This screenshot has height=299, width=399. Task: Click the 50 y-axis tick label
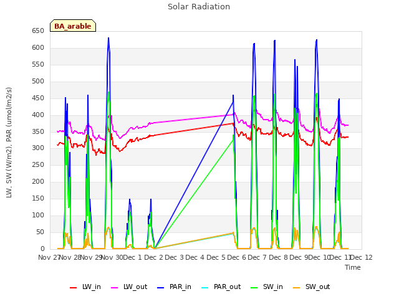click(40, 232)
